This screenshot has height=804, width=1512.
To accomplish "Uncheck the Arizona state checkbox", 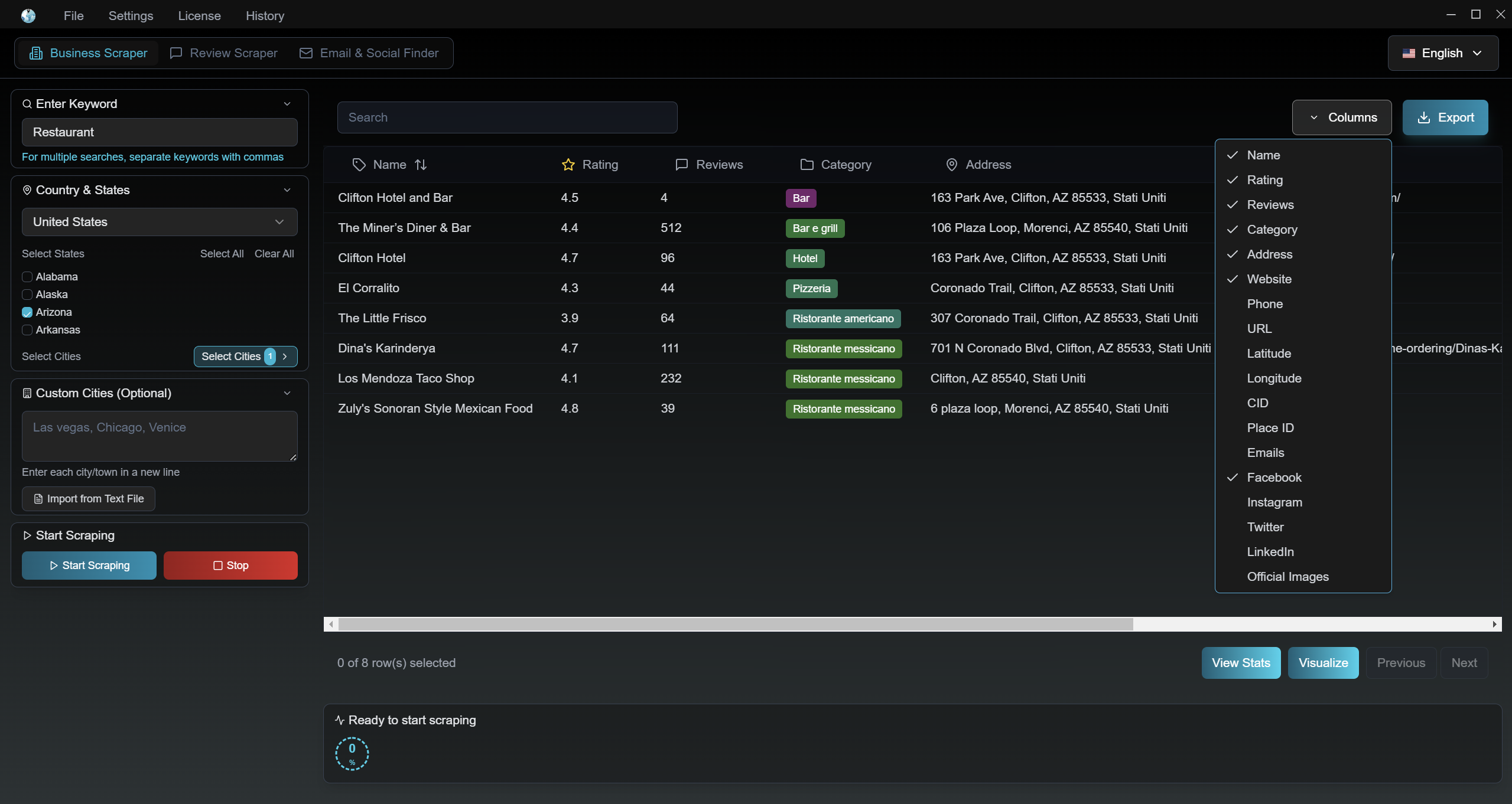I will [27, 312].
